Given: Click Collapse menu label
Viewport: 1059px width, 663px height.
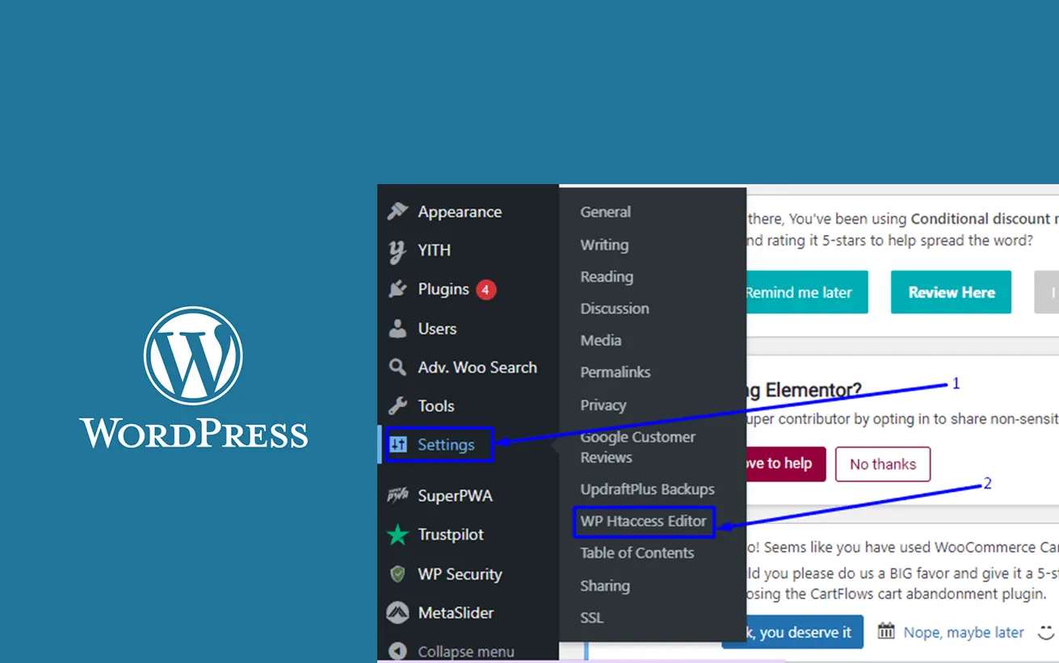Looking at the screenshot, I should [x=466, y=652].
